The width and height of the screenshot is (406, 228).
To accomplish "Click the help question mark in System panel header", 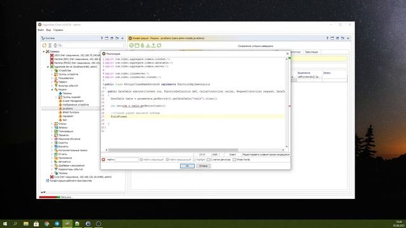I will (x=101, y=38).
